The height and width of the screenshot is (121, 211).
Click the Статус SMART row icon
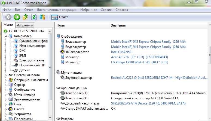63,109
